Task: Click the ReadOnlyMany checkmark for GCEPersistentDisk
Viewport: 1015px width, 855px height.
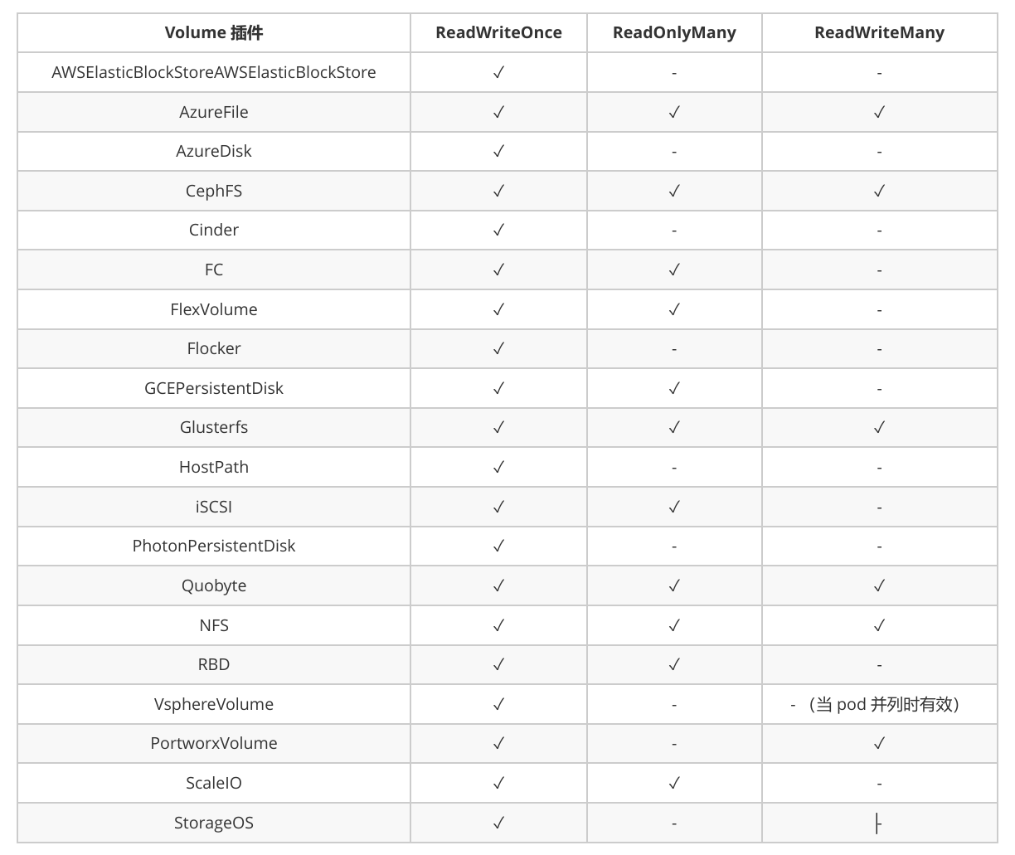Action: (674, 388)
